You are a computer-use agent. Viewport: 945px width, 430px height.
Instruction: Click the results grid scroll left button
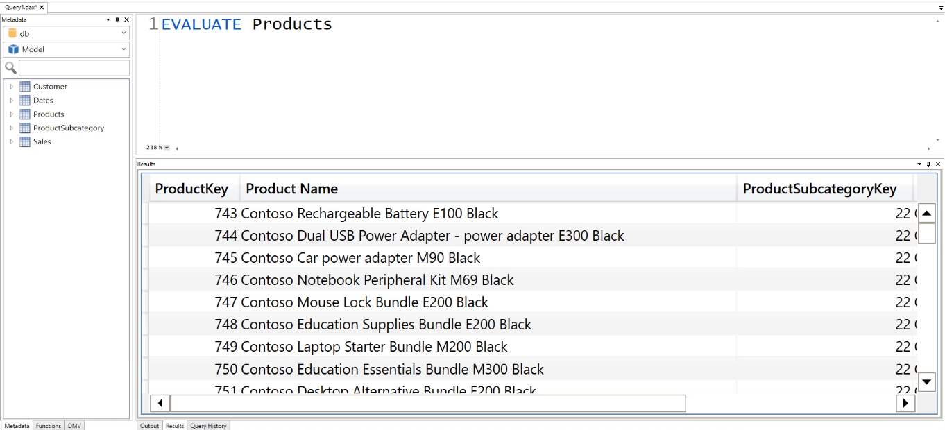160,403
